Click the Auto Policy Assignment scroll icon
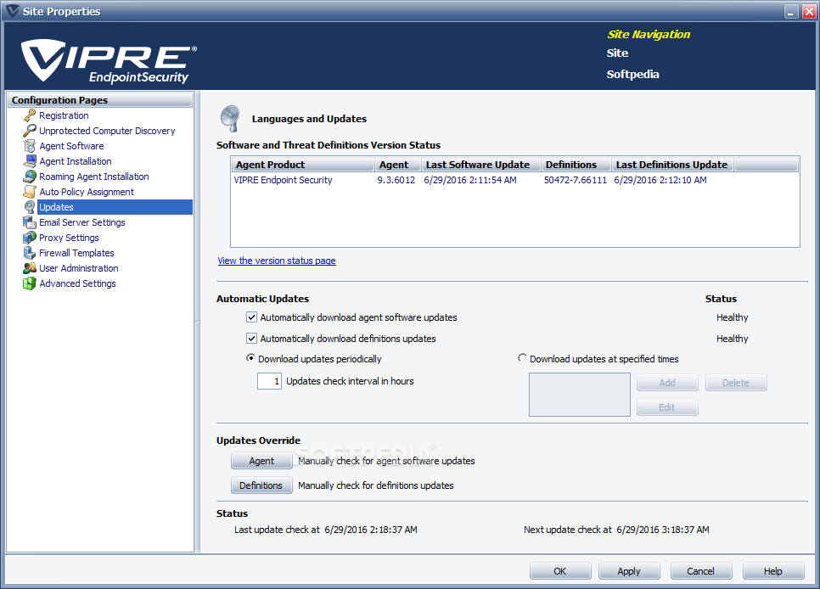This screenshot has height=589, width=820. click(29, 192)
